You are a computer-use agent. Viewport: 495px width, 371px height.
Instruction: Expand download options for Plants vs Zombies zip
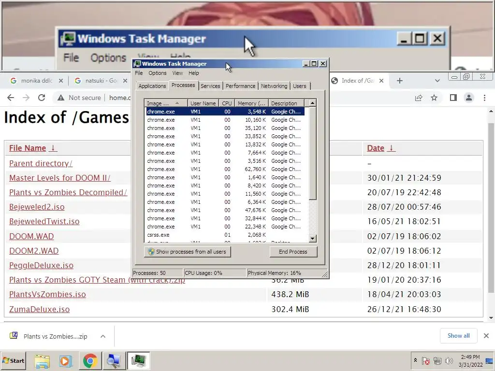[x=103, y=336]
